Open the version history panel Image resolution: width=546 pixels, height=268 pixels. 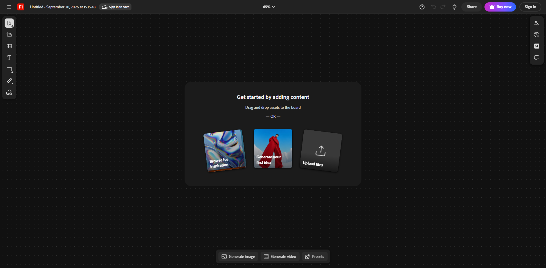click(x=537, y=35)
